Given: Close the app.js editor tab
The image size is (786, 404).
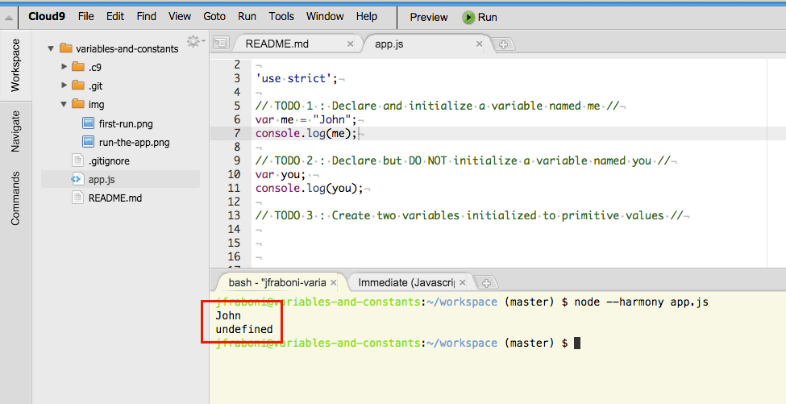Looking at the screenshot, I should pos(479,44).
